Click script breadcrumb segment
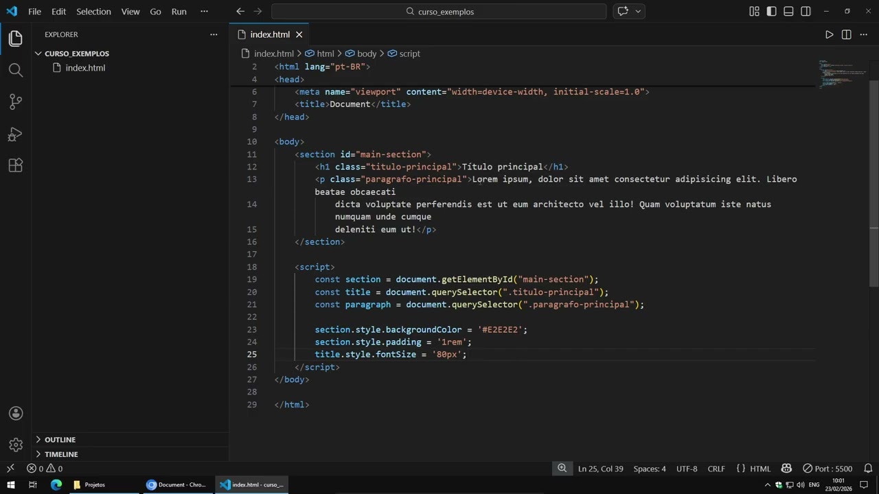The height and width of the screenshot is (494, 879). 404,54
